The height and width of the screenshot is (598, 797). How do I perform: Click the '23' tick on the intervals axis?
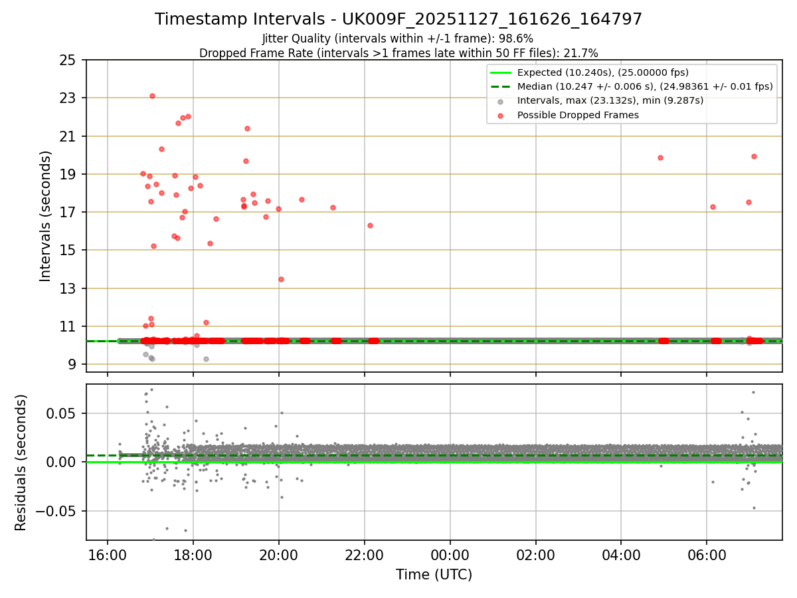pyautogui.click(x=69, y=98)
